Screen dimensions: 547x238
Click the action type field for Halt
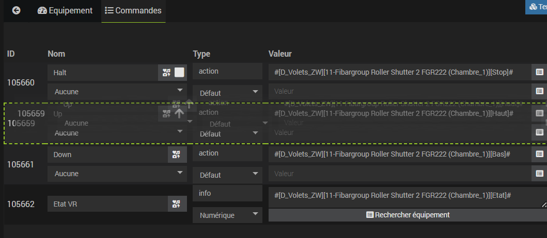coord(227,71)
